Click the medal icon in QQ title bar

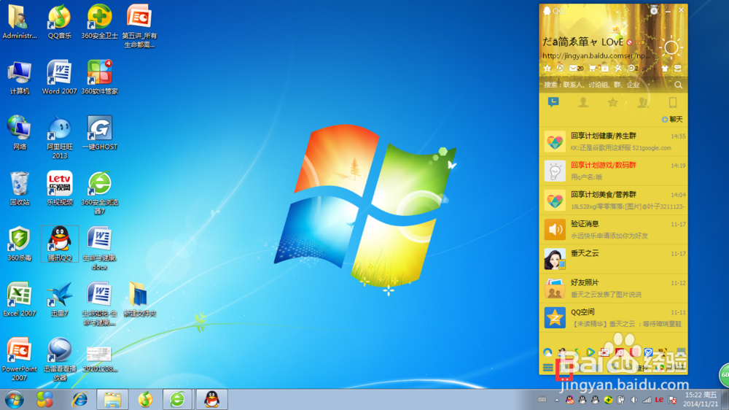[654, 10]
